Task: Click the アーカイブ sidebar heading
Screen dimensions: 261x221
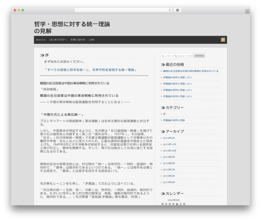Action: point(174,132)
